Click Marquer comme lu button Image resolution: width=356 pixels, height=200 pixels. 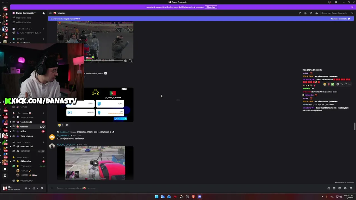pos(340,19)
